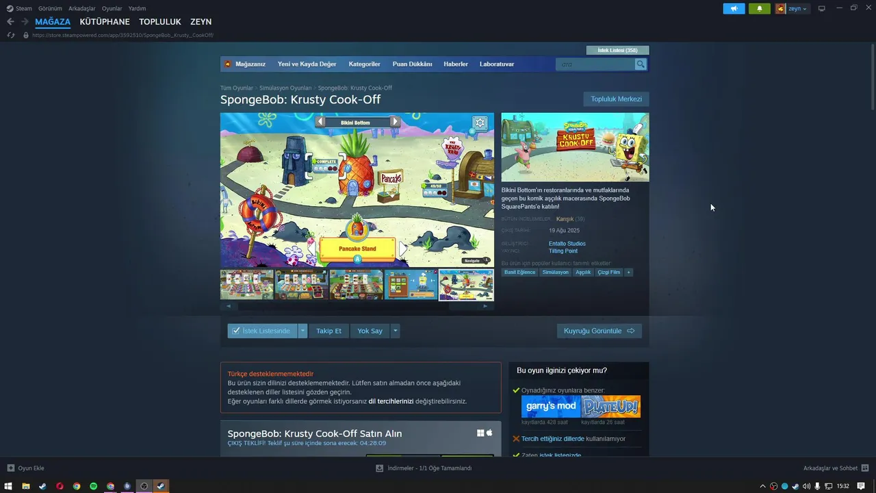This screenshot has width=876, height=493.
Task: Open the Yeni ve Kayda Değer menu
Action: click(307, 64)
